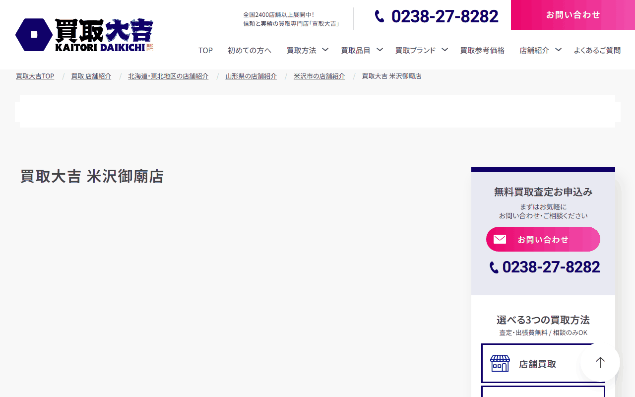The image size is (635, 397).
Task: Open 北海道・東北地区の店舗紹介 breadcrumb link
Action: point(168,76)
